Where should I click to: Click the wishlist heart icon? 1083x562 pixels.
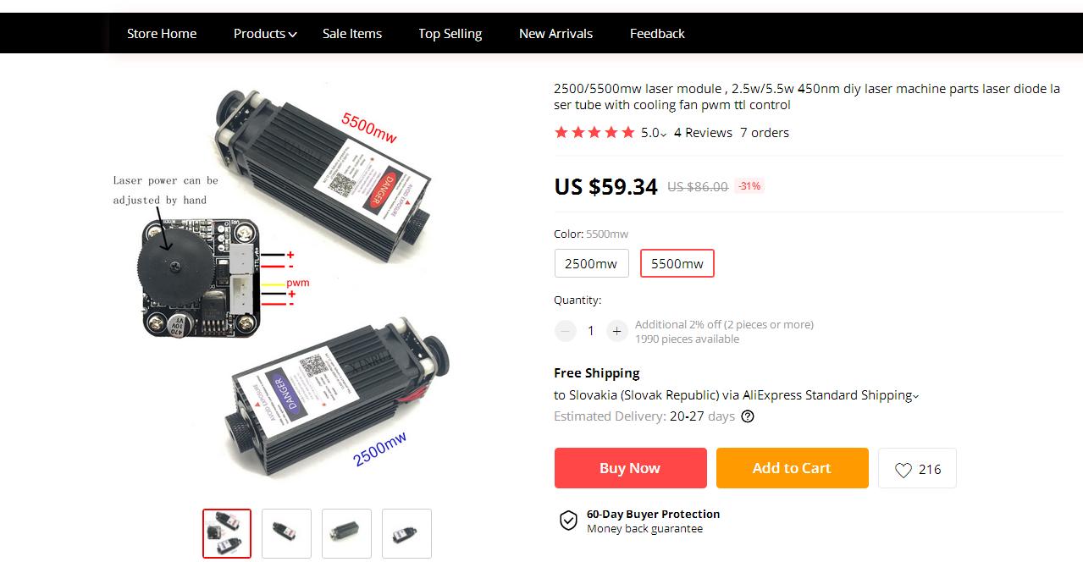point(903,470)
